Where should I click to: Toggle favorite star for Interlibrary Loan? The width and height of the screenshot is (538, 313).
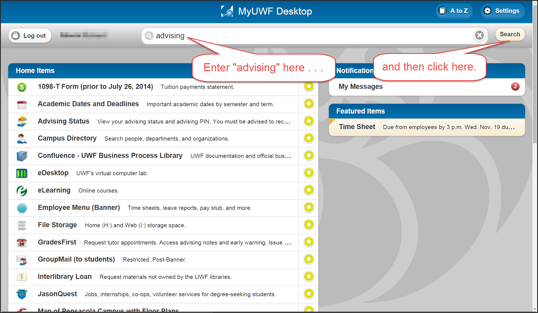pyautogui.click(x=309, y=276)
